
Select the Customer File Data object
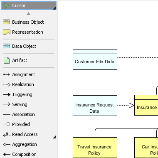[x=95, y=59]
